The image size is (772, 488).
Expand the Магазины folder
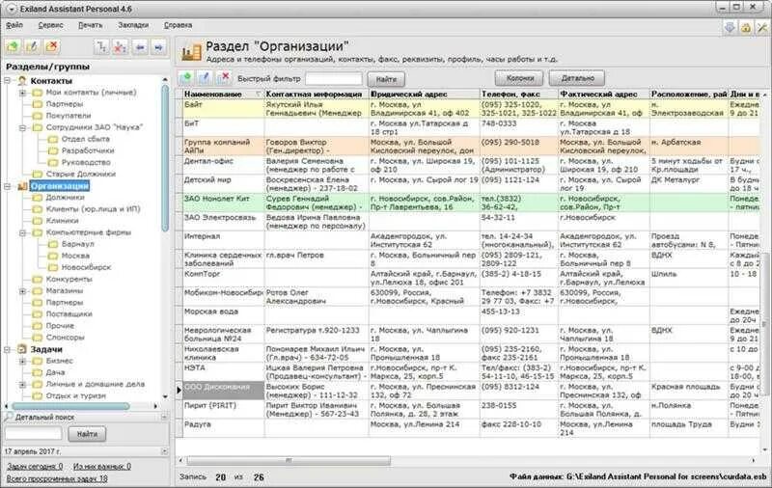[22, 291]
